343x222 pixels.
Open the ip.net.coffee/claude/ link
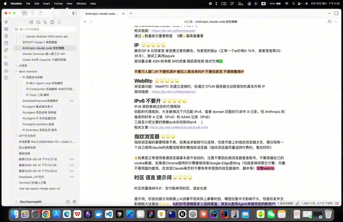[173, 31]
